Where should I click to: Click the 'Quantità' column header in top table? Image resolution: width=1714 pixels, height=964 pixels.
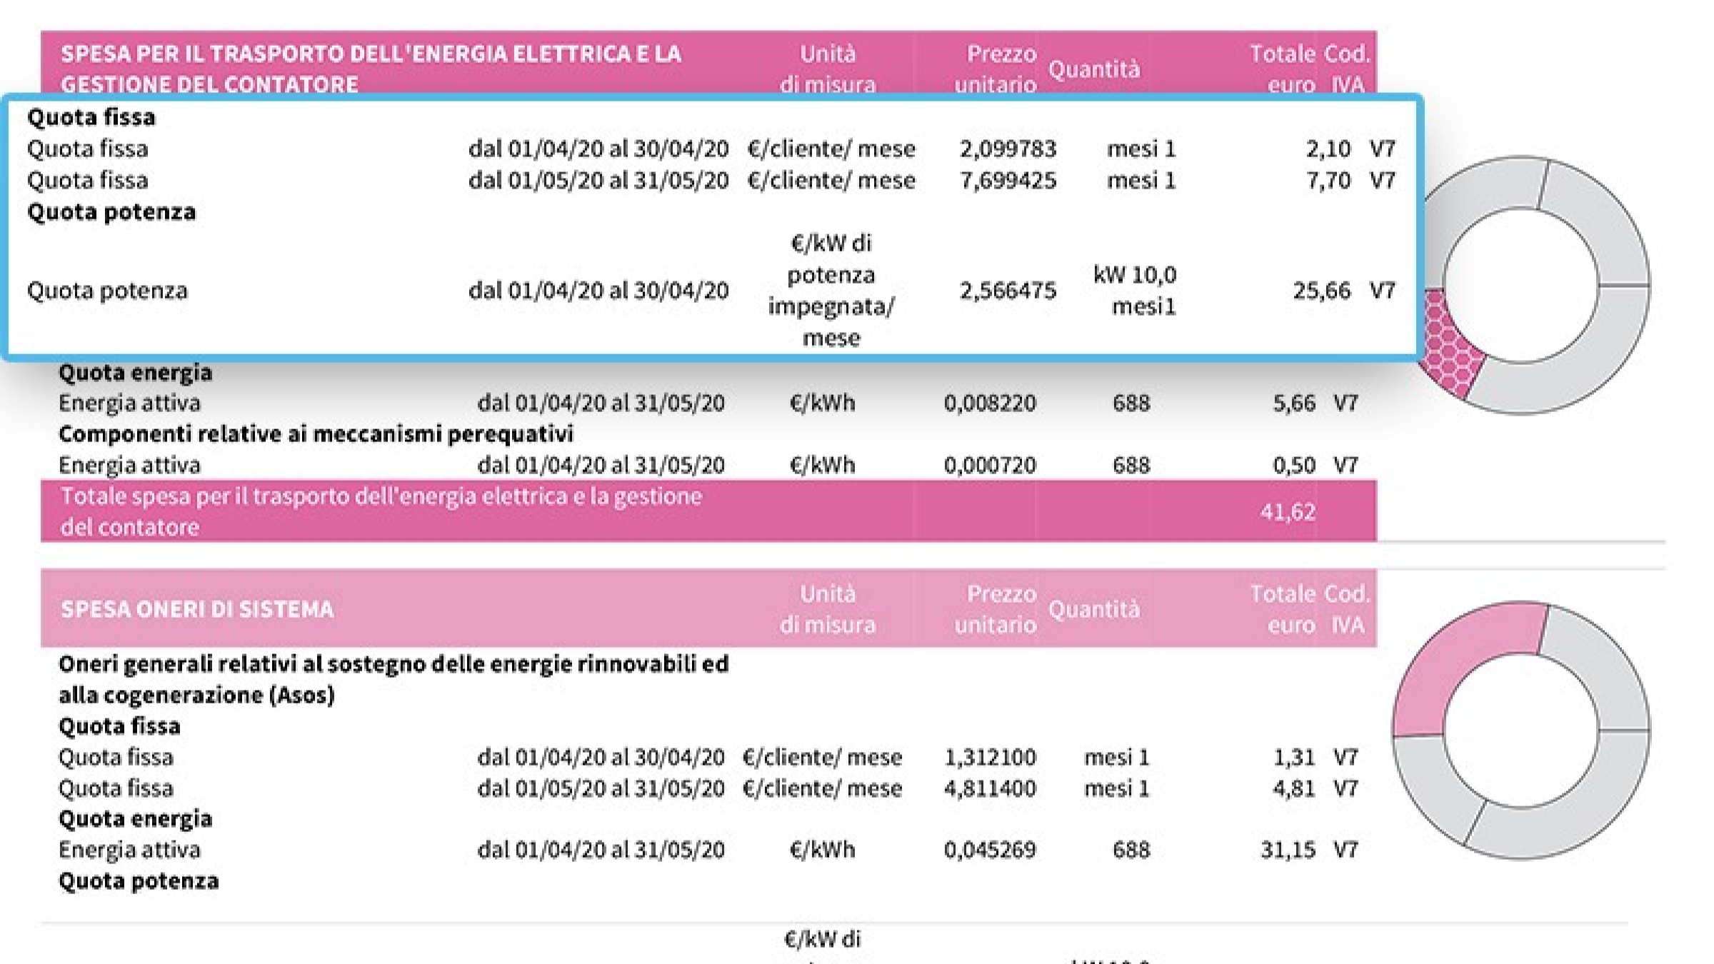(1093, 69)
